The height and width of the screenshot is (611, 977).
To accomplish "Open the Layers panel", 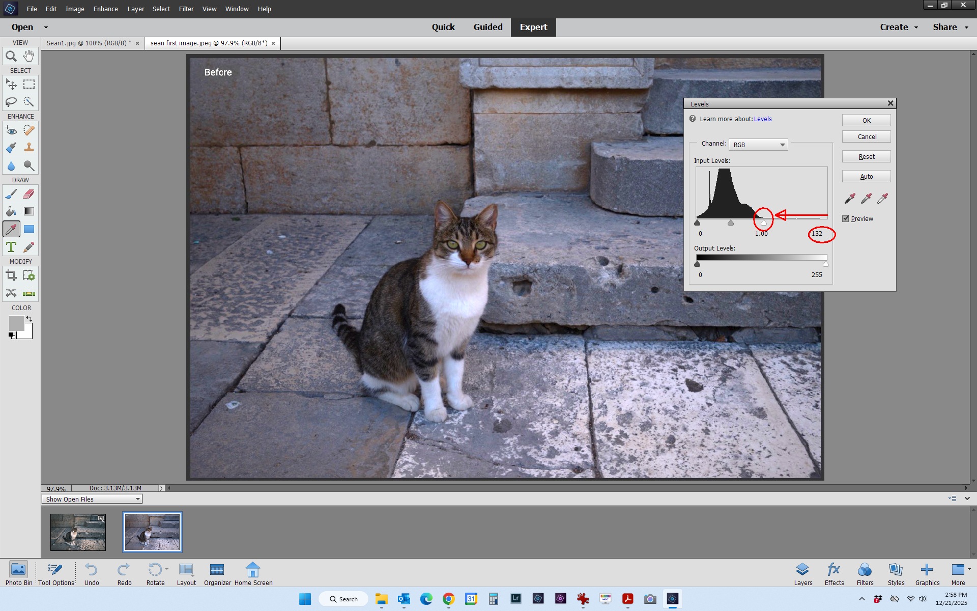I will [x=802, y=574].
